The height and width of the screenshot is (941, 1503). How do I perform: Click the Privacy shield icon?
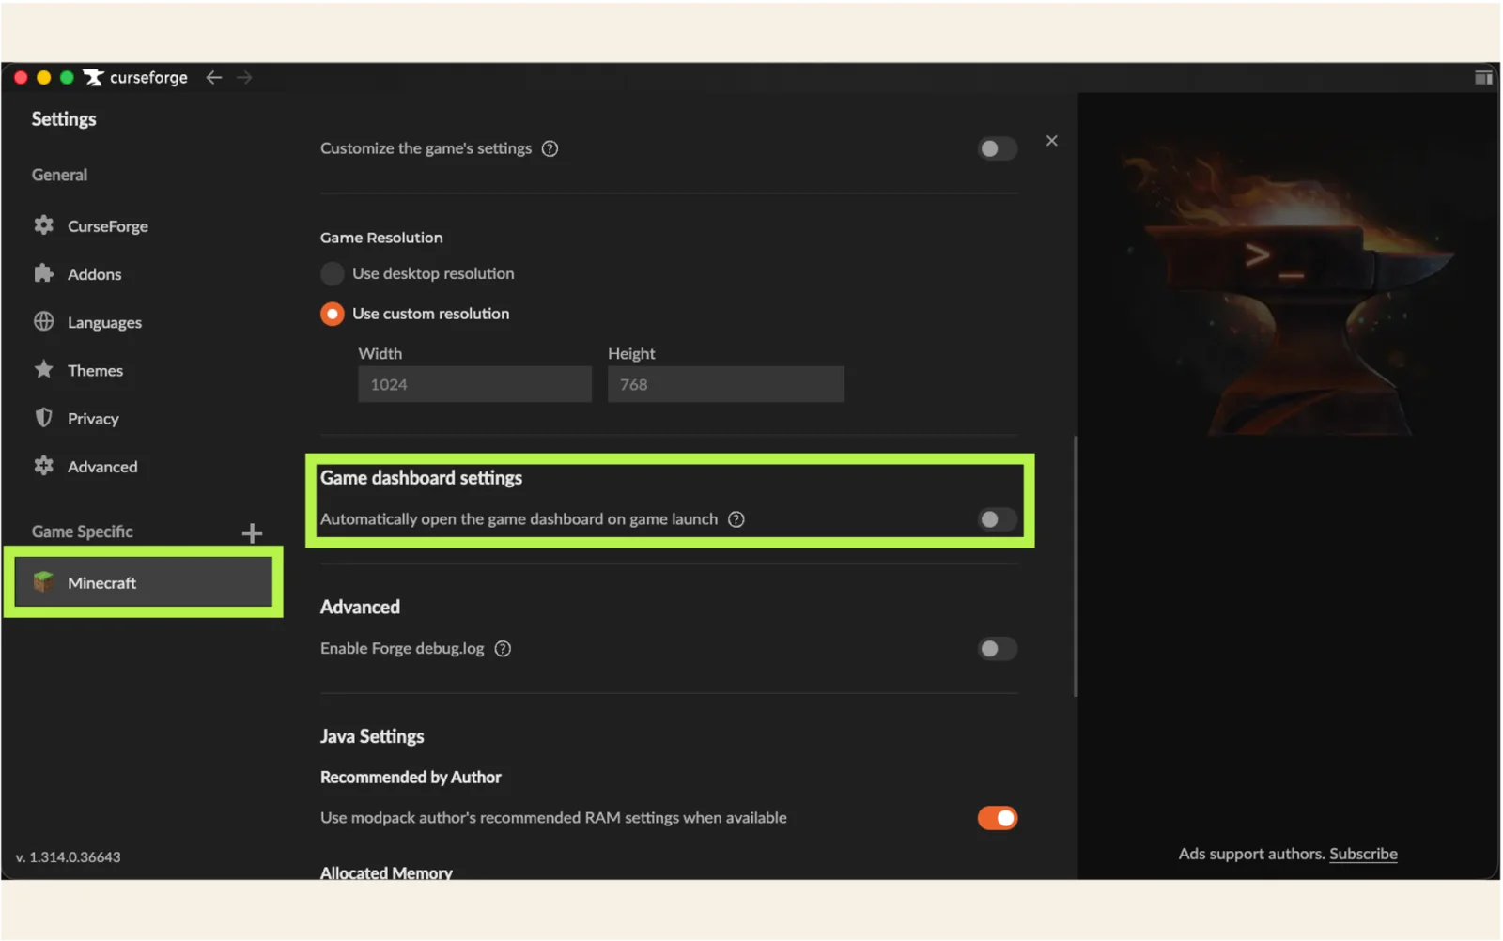[x=43, y=418]
